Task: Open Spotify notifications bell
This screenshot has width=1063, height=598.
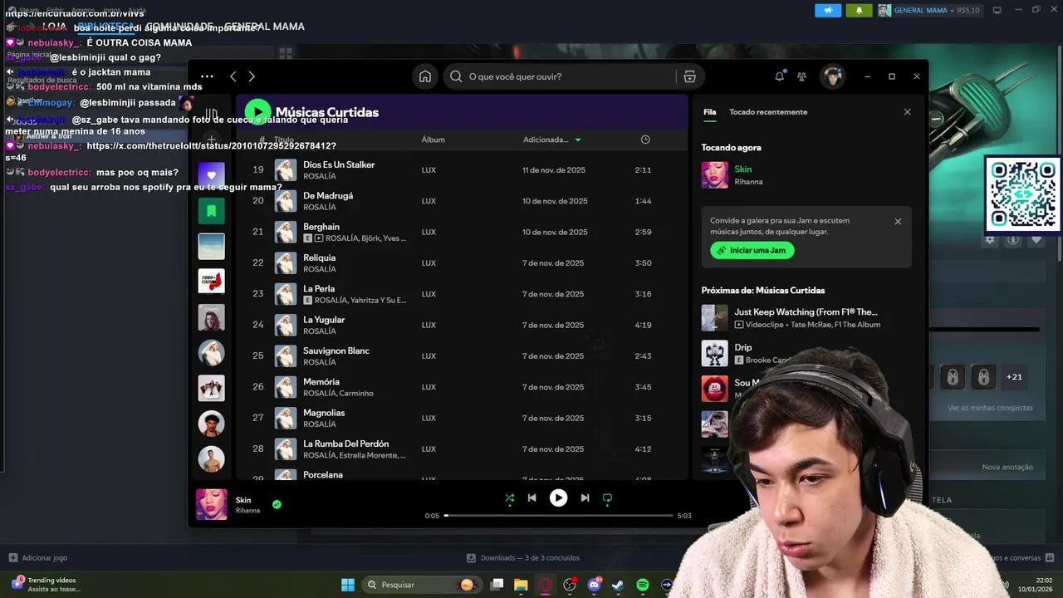Action: click(779, 76)
